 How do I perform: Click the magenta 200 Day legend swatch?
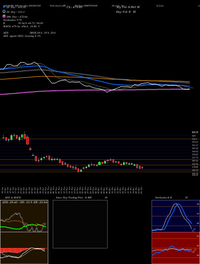[x=4, y=16]
